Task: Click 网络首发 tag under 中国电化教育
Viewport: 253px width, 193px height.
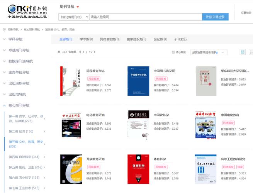Action: 228,123
